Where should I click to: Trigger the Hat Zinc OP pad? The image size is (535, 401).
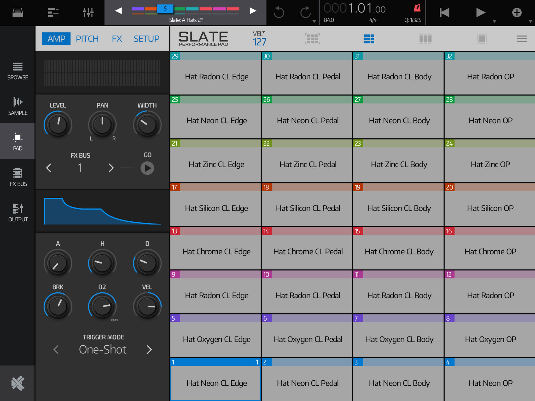(490, 164)
